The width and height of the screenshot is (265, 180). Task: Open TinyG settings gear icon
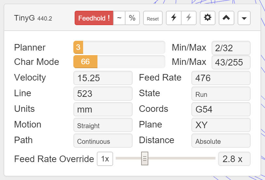207,18
